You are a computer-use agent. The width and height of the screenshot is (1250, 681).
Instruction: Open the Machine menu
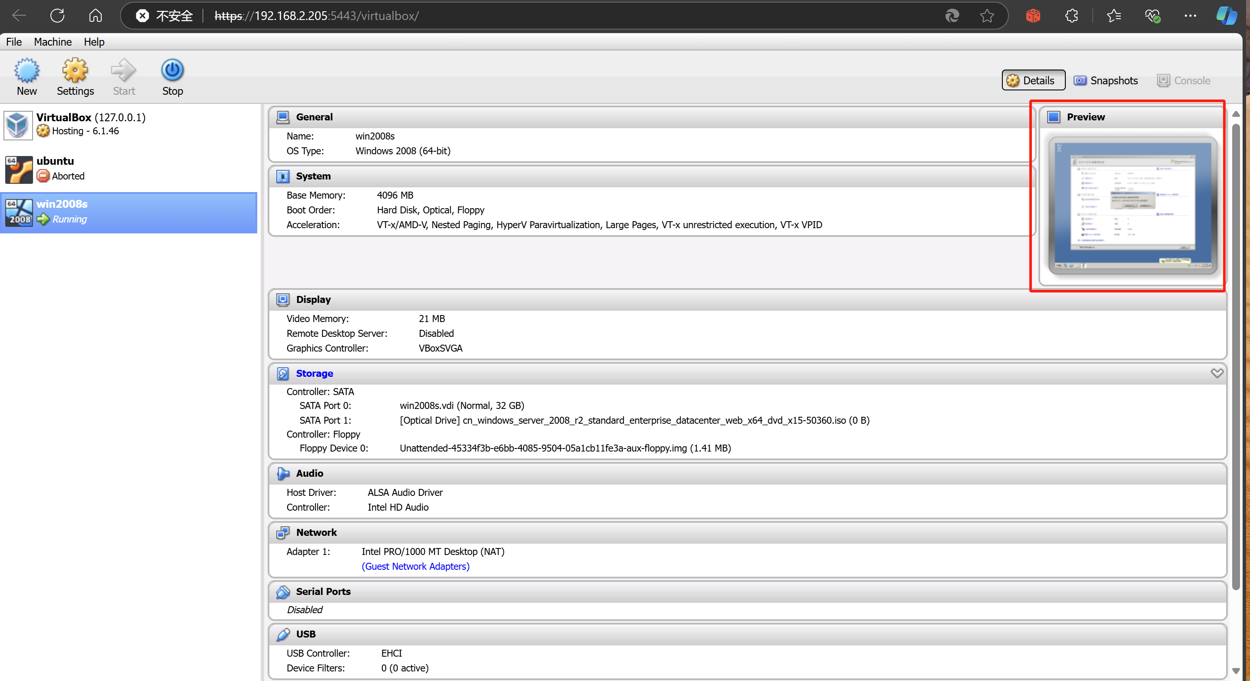click(x=53, y=42)
